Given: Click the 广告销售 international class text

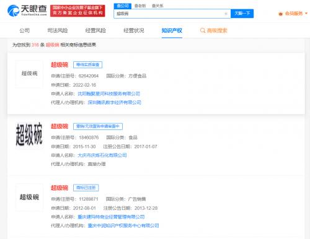Looking at the screenshot, I should pyautogui.click(x=137, y=199).
